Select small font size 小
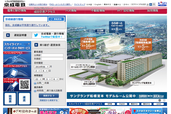The height and width of the screenshot is (114, 171). coord(148,5)
